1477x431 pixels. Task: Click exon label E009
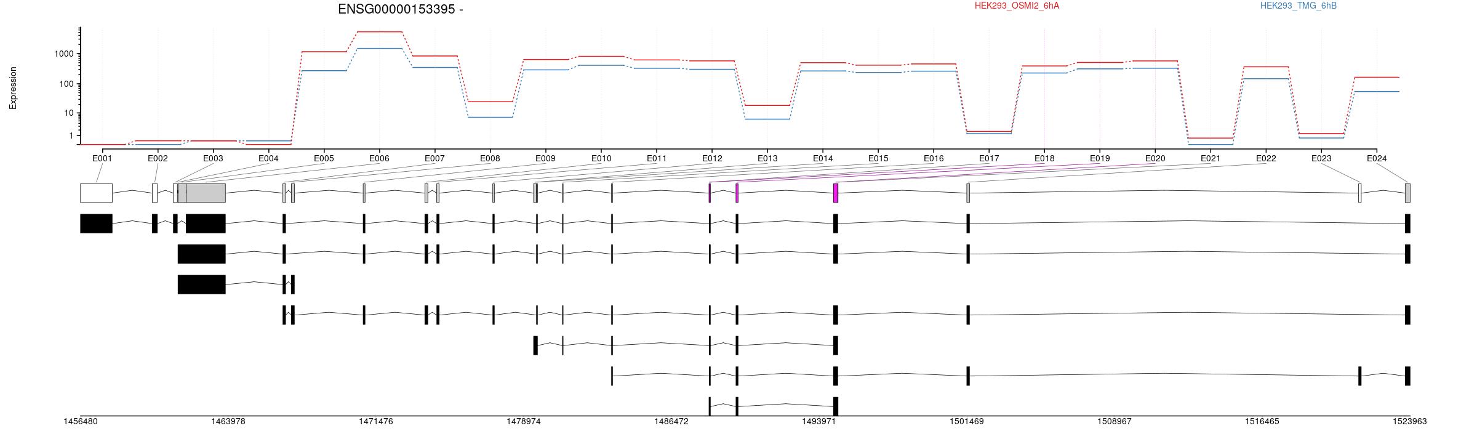pos(545,158)
